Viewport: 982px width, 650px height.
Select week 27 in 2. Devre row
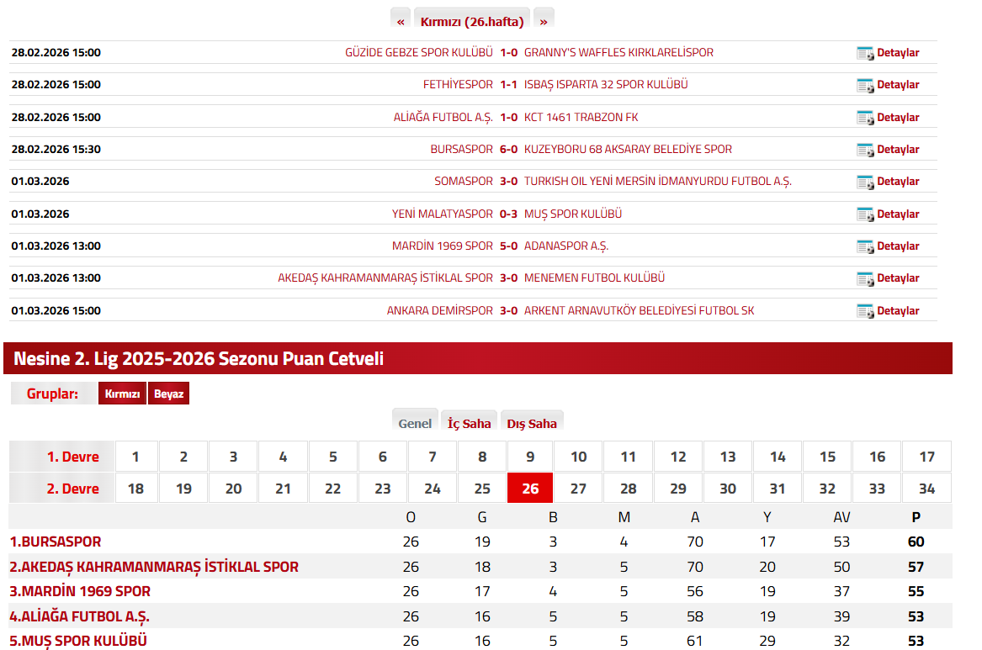578,489
